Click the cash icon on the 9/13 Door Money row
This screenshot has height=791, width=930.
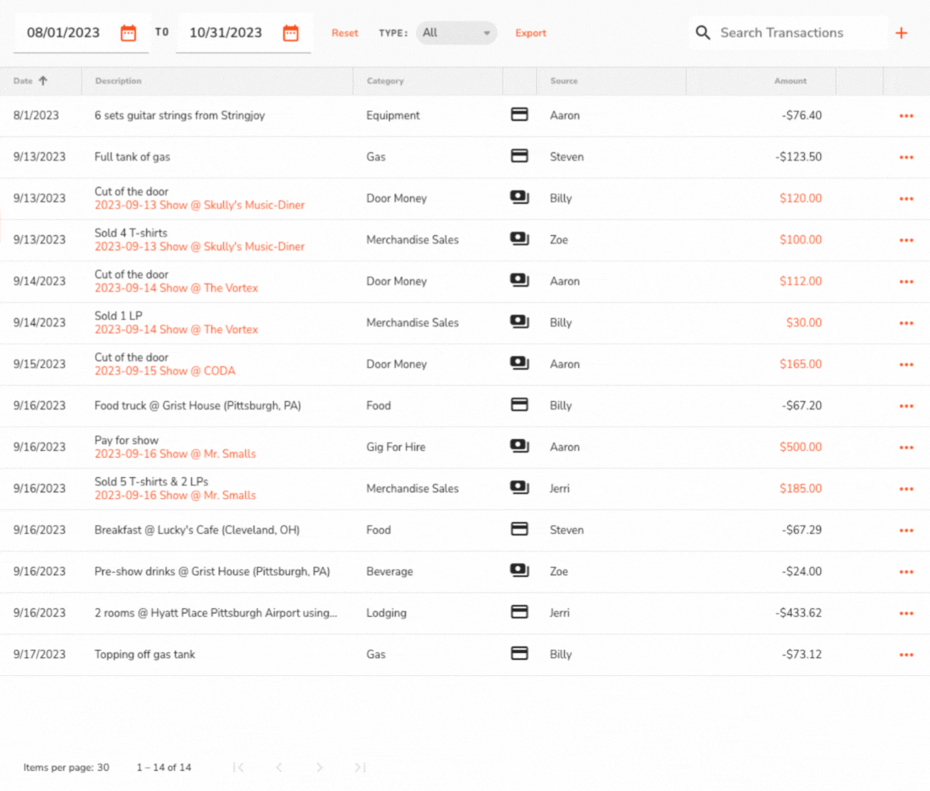pos(519,196)
